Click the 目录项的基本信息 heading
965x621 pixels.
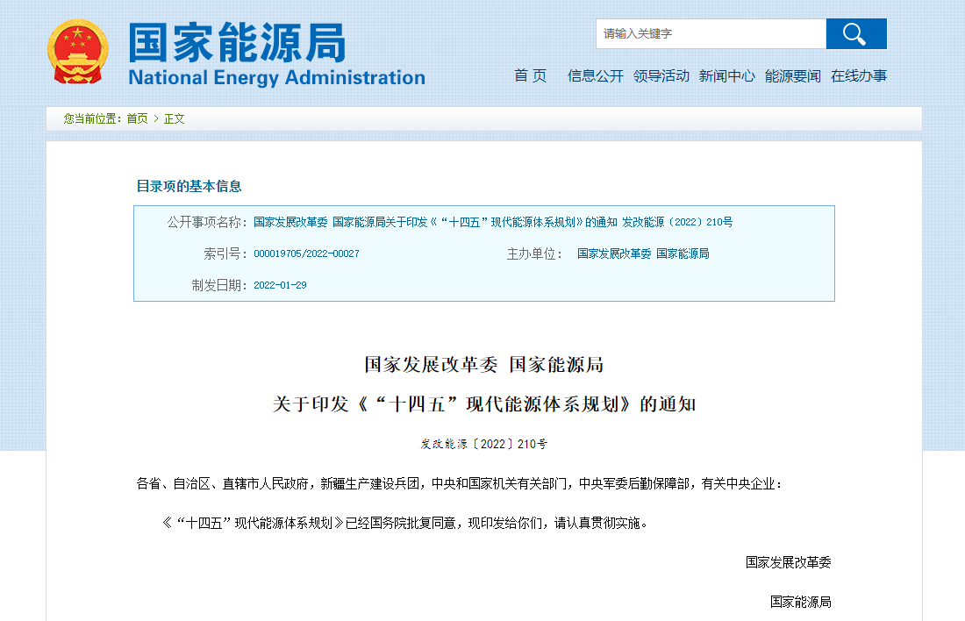coord(189,186)
